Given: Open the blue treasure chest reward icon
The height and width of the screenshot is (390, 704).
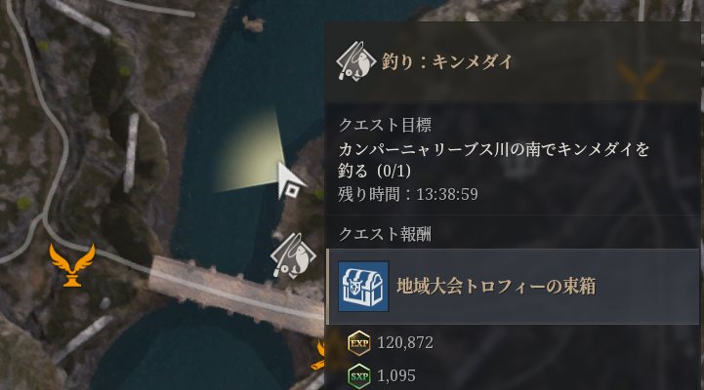Looking at the screenshot, I should pyautogui.click(x=363, y=287).
